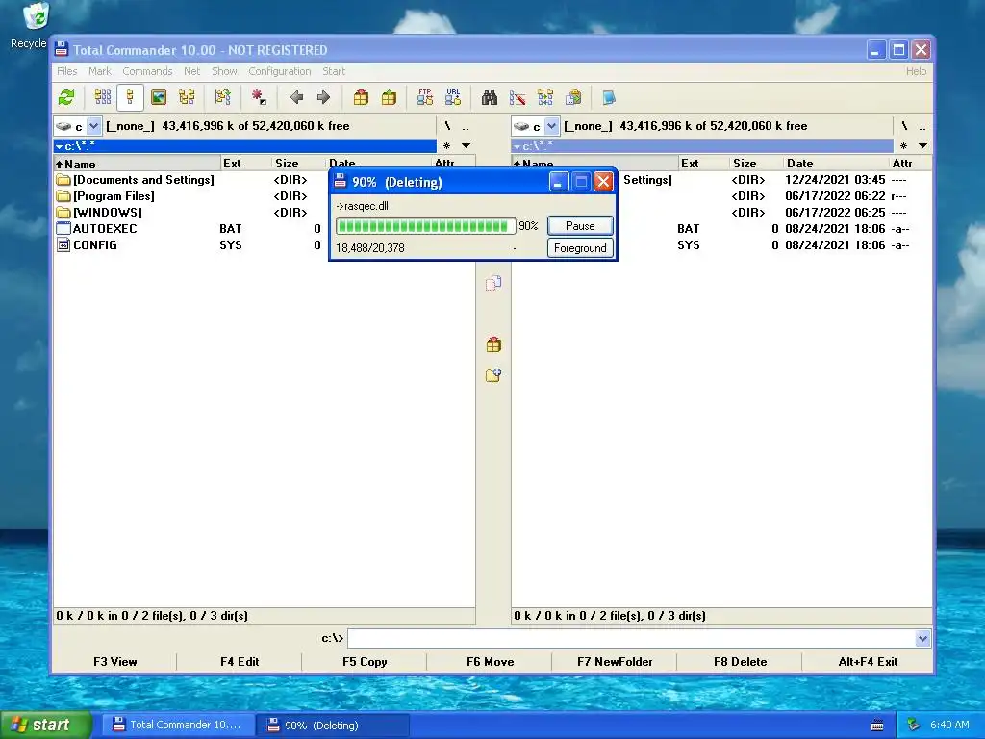
Task: Open the Show menu
Action: 224,71
